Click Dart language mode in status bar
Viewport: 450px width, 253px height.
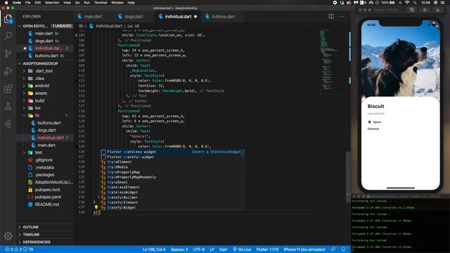coord(224,249)
